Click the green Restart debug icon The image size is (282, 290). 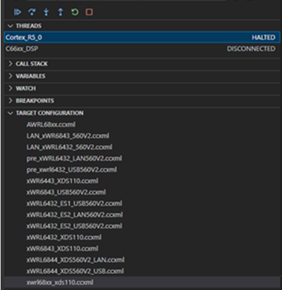[x=75, y=12]
